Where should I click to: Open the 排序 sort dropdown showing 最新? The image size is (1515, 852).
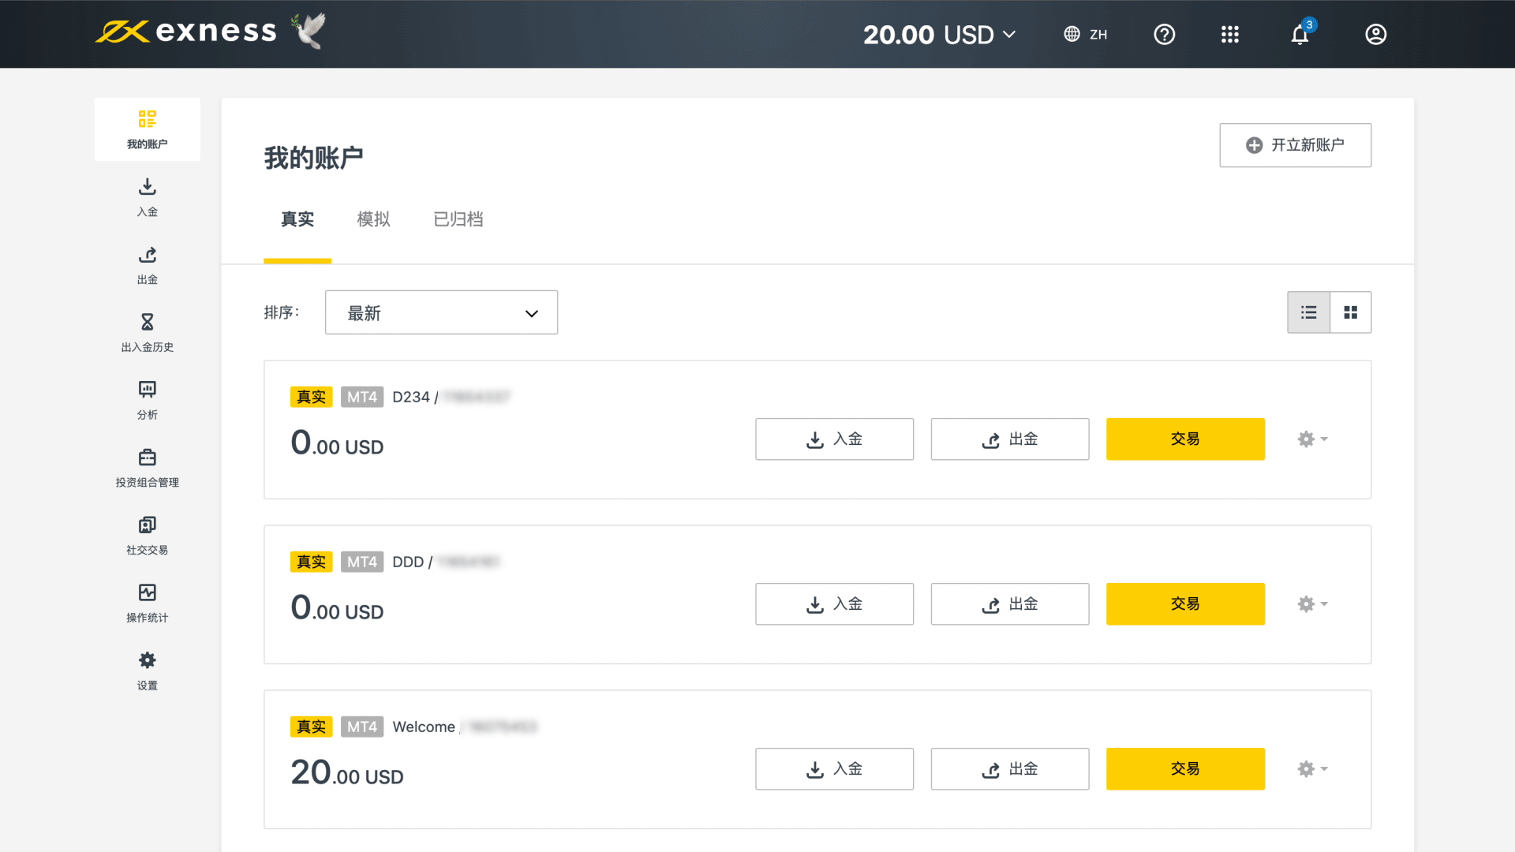[441, 313]
